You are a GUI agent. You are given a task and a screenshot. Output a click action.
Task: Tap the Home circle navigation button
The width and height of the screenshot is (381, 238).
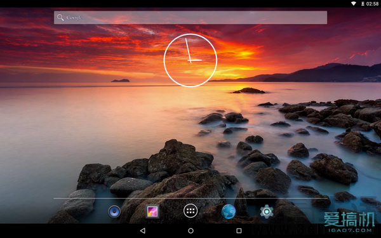point(190,231)
